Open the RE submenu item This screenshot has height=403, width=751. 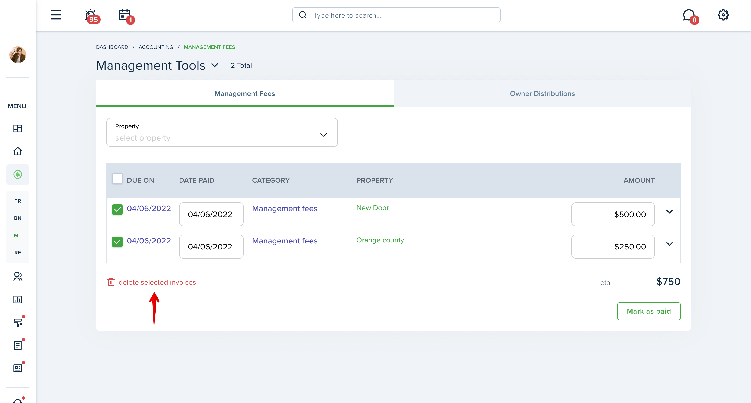click(18, 252)
